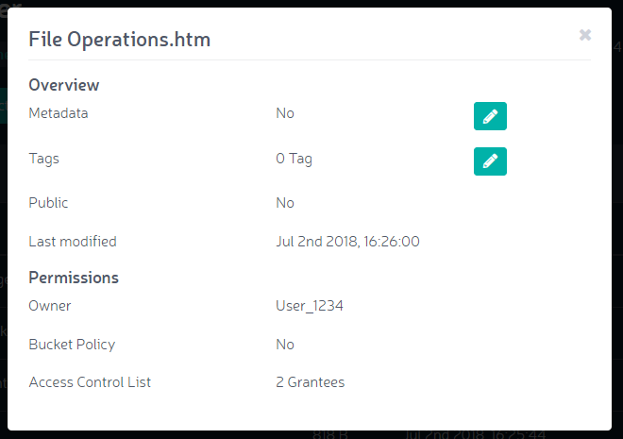Image resolution: width=623 pixels, height=439 pixels.
Task: Click the Owner label
Action: coord(50,306)
